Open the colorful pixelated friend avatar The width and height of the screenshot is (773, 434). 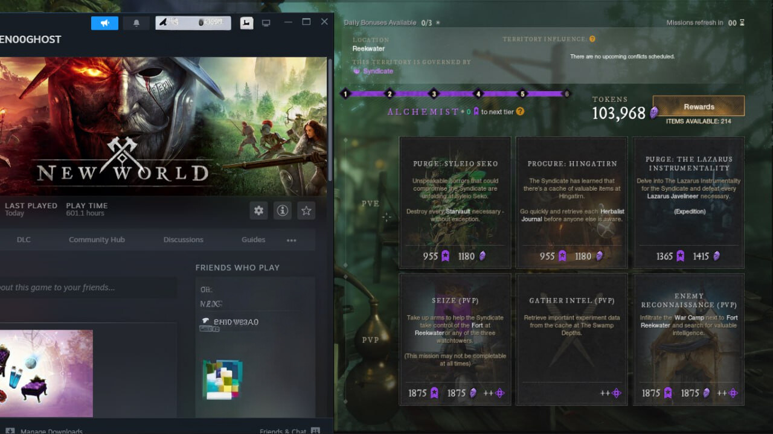(222, 379)
